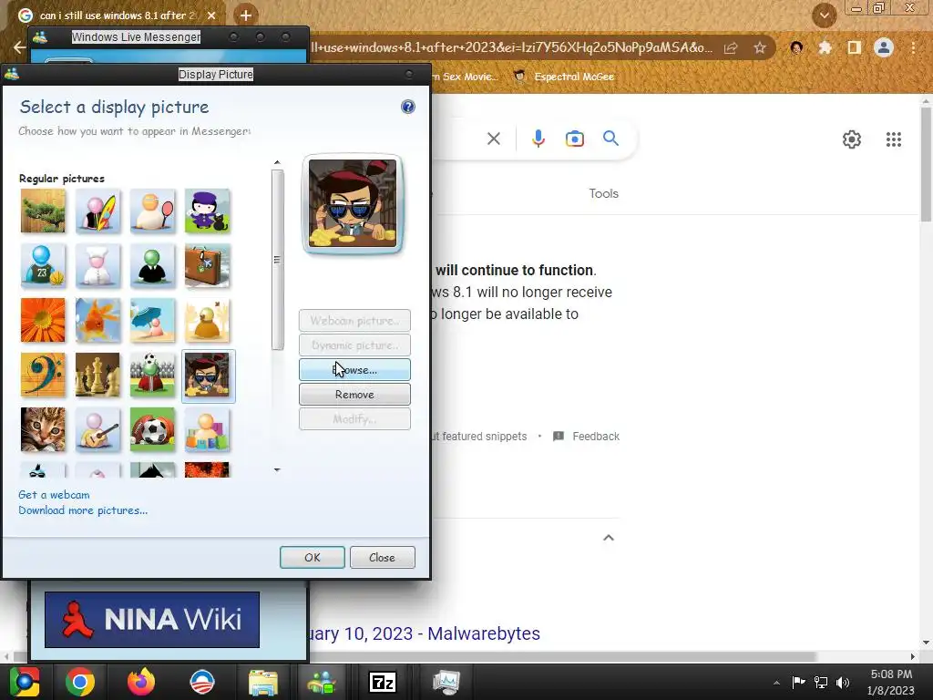Image resolution: width=933 pixels, height=700 pixels.
Task: Open the Get a webcam link
Action: click(54, 495)
